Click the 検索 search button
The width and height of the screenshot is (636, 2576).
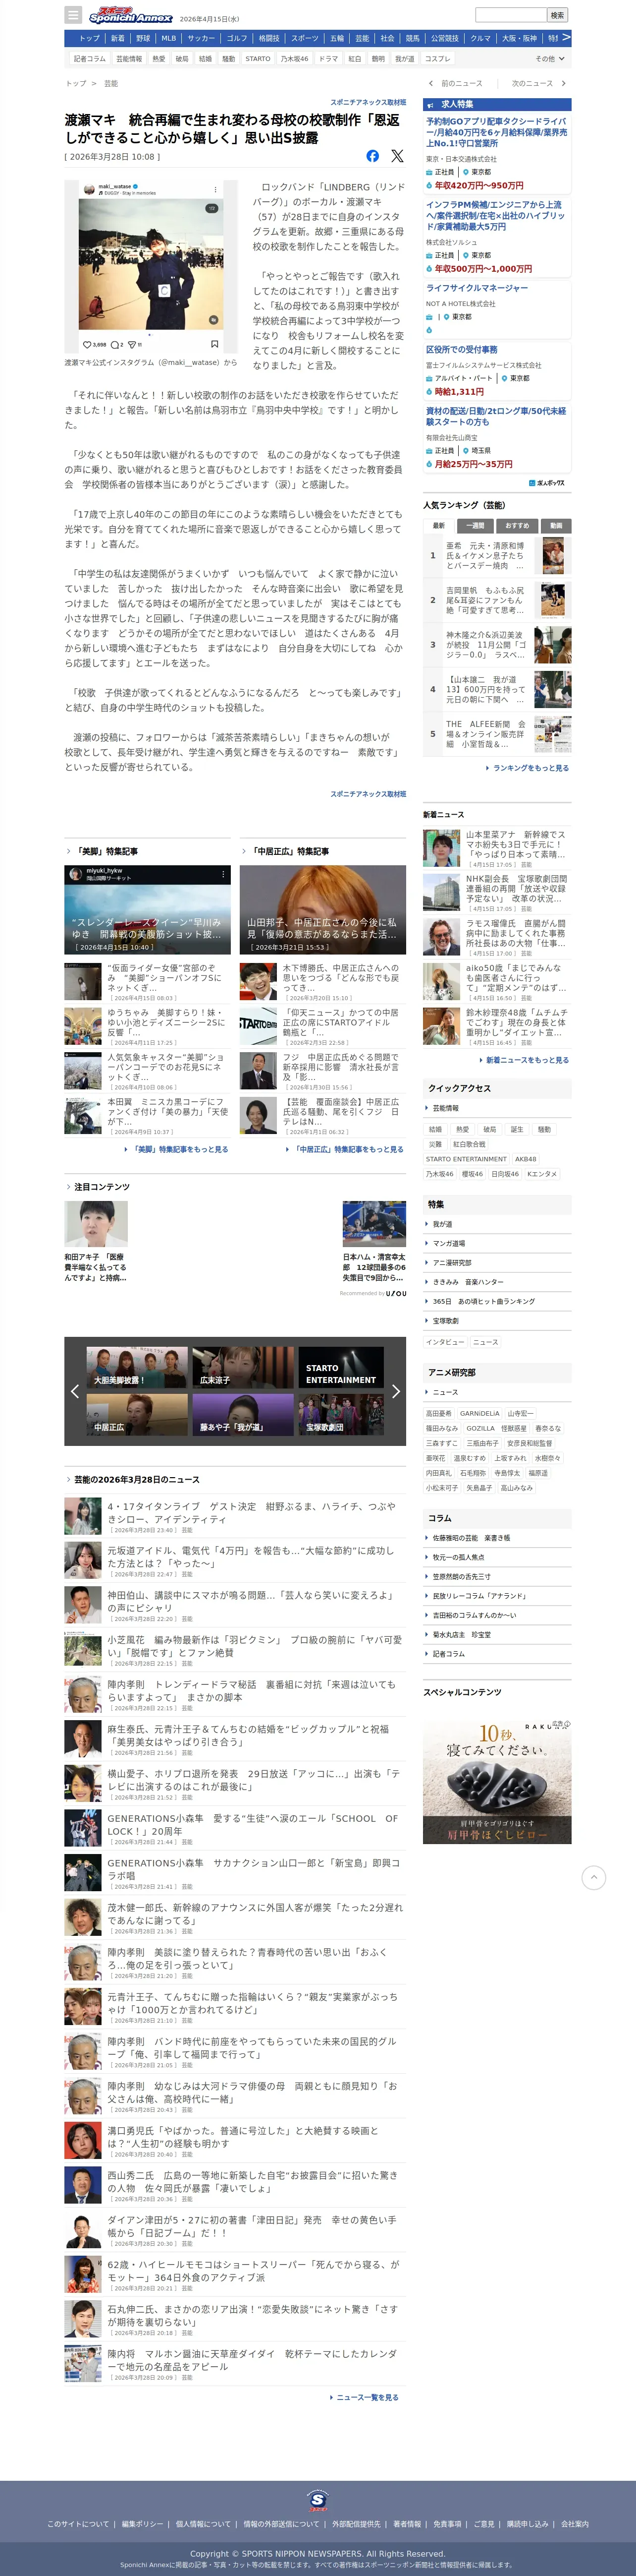[558, 15]
